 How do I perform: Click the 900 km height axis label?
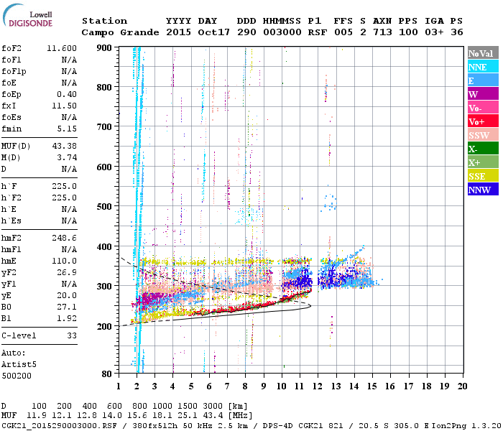(x=104, y=48)
